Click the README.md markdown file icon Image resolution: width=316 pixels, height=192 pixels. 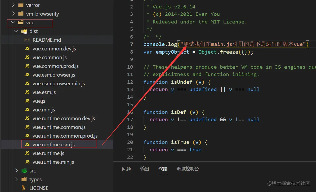(27, 40)
